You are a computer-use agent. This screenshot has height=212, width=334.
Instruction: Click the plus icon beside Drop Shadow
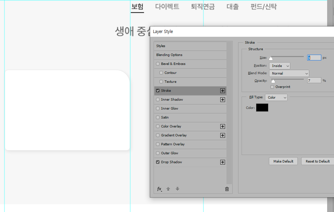click(x=223, y=163)
